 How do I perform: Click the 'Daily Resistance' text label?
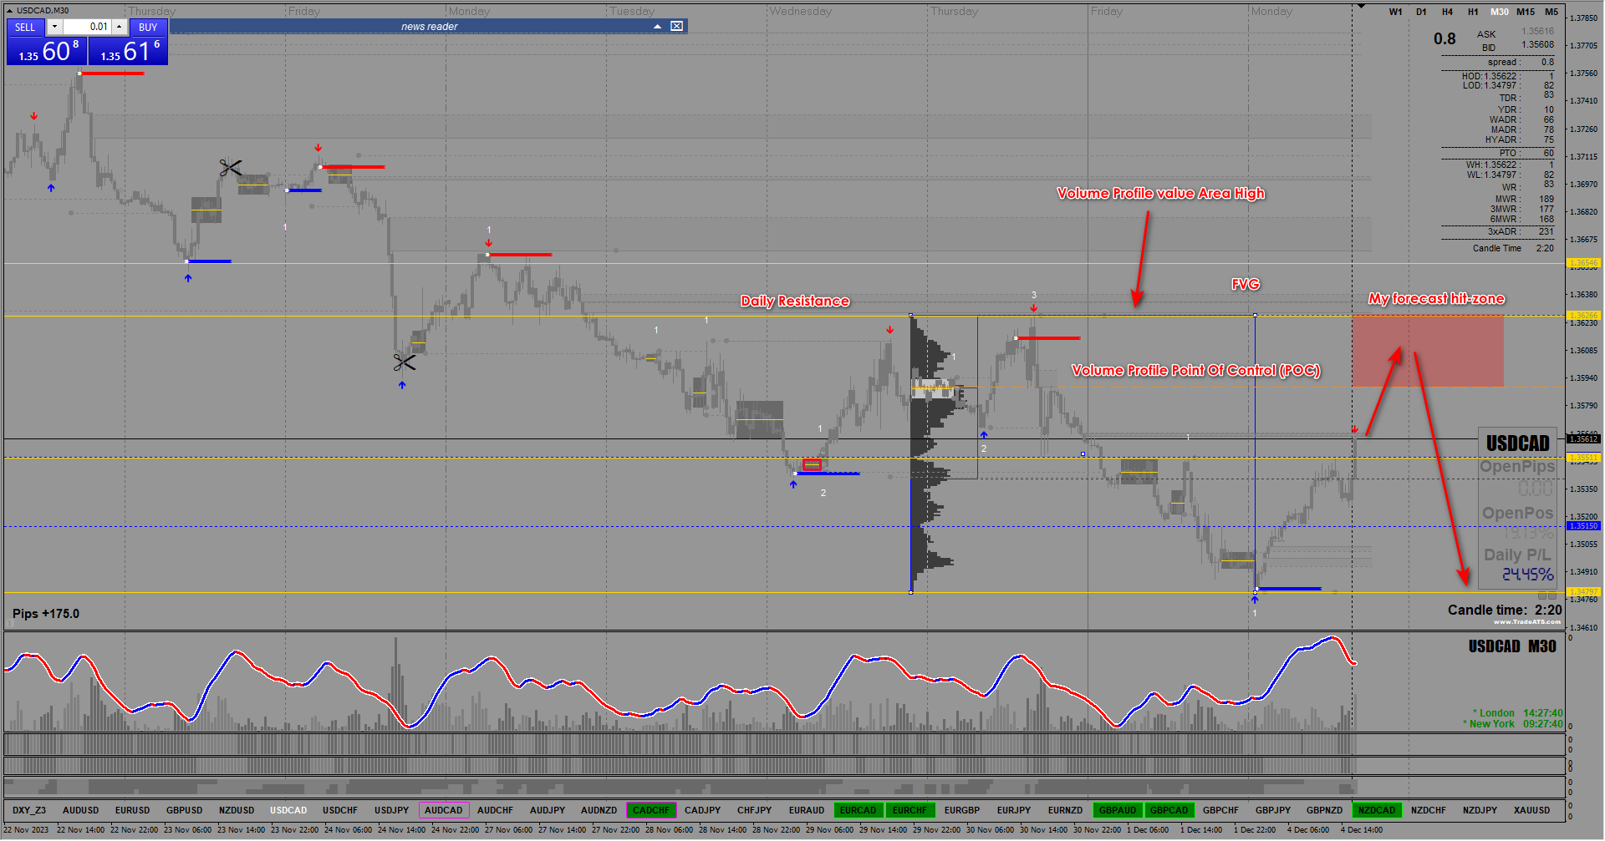795,301
